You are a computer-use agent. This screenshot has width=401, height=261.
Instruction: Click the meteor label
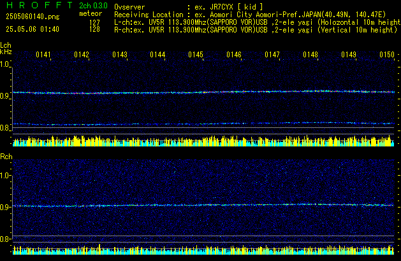(x=91, y=13)
